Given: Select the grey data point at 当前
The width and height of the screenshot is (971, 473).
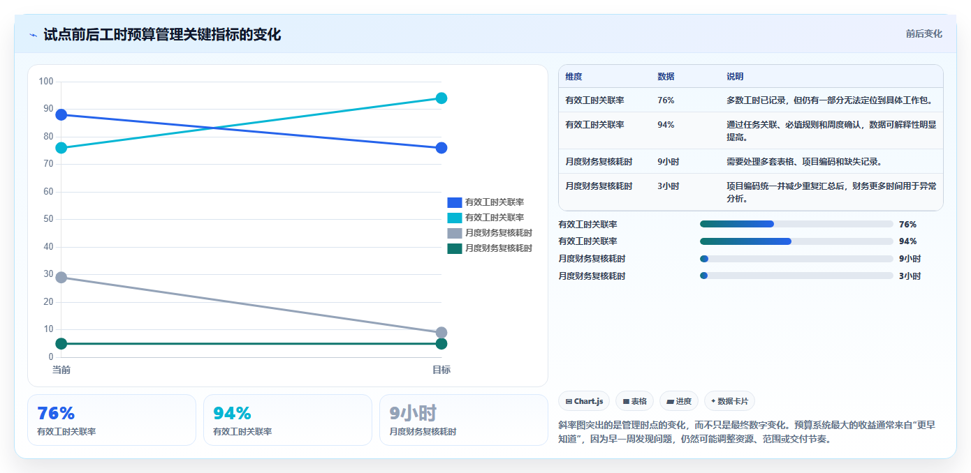Looking at the screenshot, I should [x=61, y=278].
